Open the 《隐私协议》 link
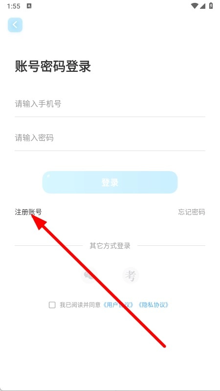 tap(154, 305)
